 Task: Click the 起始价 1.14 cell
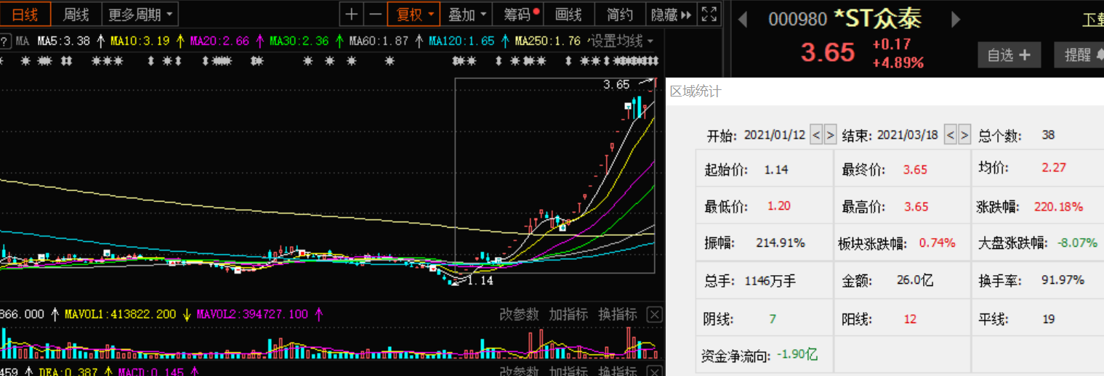765,169
